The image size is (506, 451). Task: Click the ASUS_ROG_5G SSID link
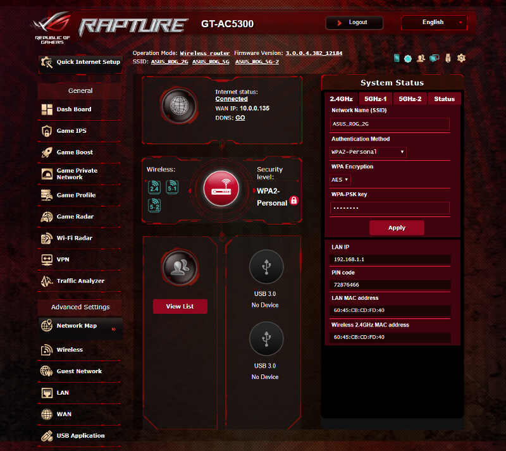[211, 61]
